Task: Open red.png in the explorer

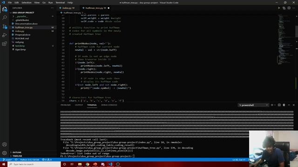Action: 20,42
